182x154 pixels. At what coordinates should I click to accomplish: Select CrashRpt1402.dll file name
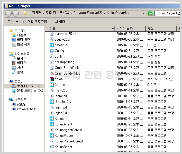(67, 68)
